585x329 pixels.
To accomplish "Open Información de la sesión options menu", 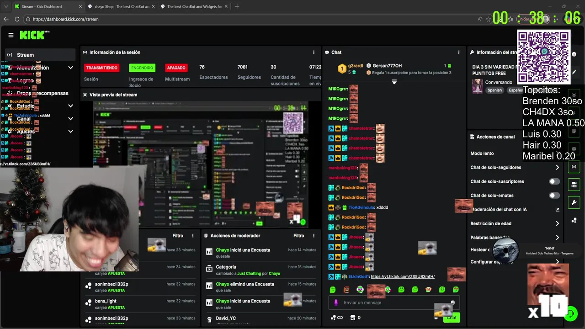I will (314, 52).
